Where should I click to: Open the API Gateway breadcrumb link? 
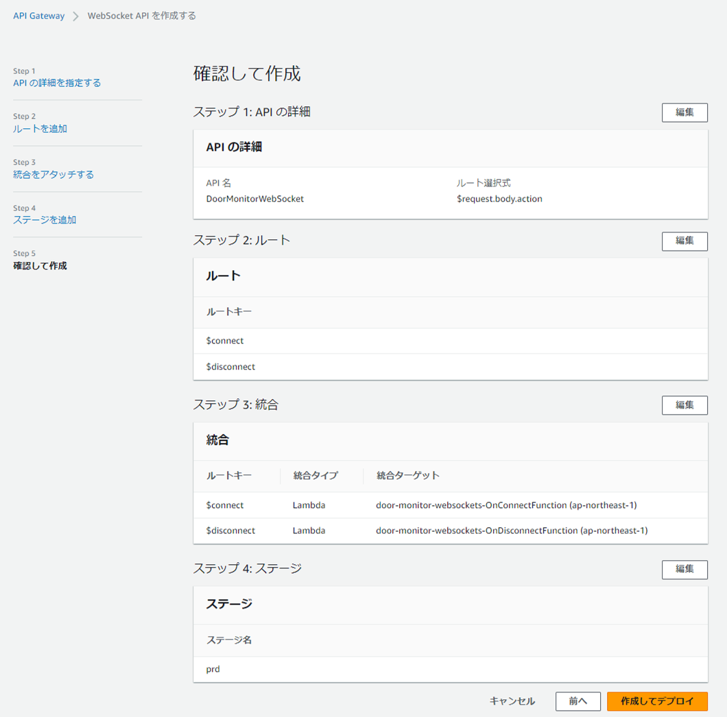38,16
